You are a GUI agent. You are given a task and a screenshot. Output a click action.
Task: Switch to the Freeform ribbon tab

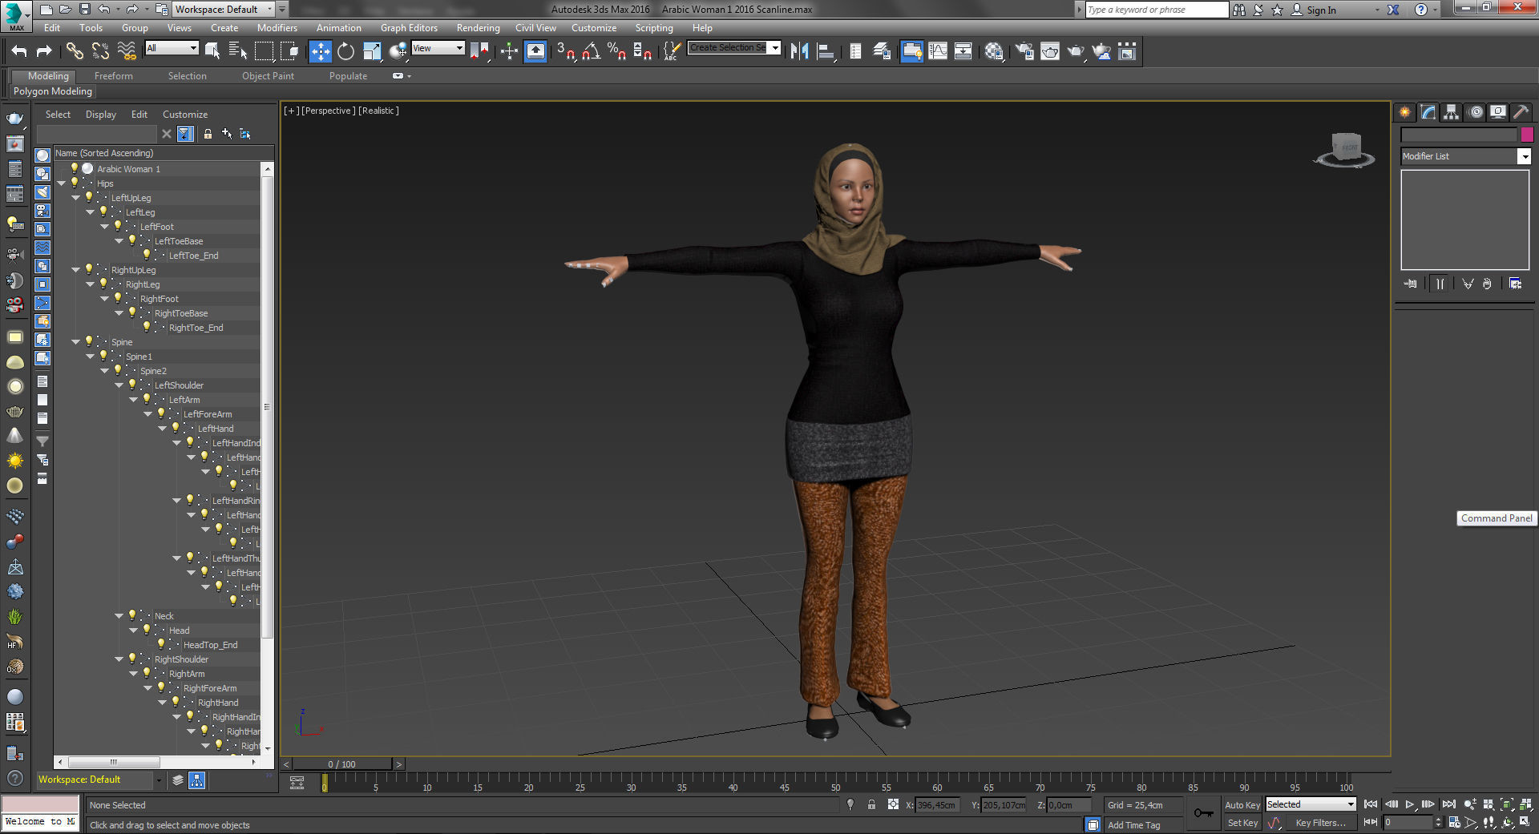pos(113,76)
